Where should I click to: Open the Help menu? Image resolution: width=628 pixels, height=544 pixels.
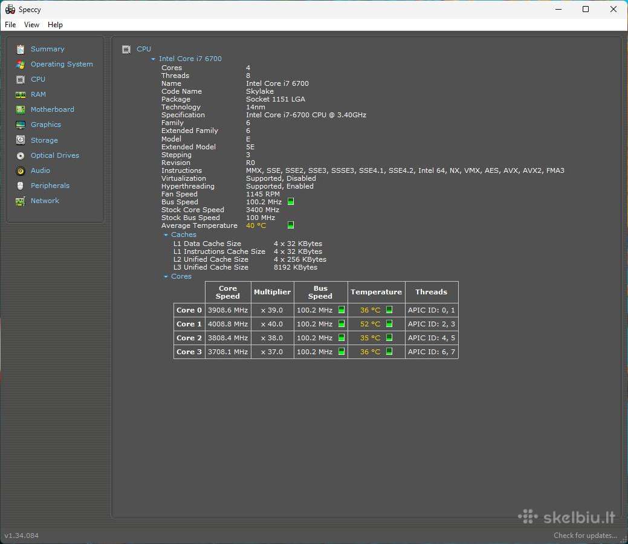click(x=55, y=25)
